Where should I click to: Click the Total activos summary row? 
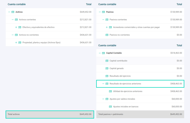coord(50,114)
